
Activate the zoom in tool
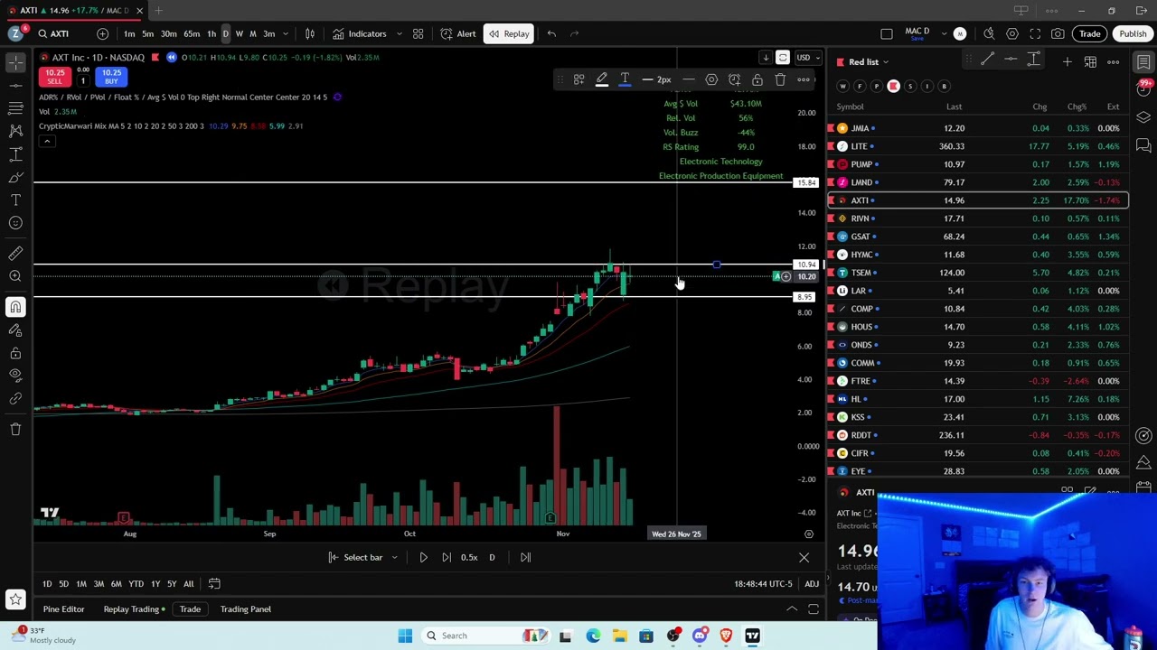[x=15, y=276]
